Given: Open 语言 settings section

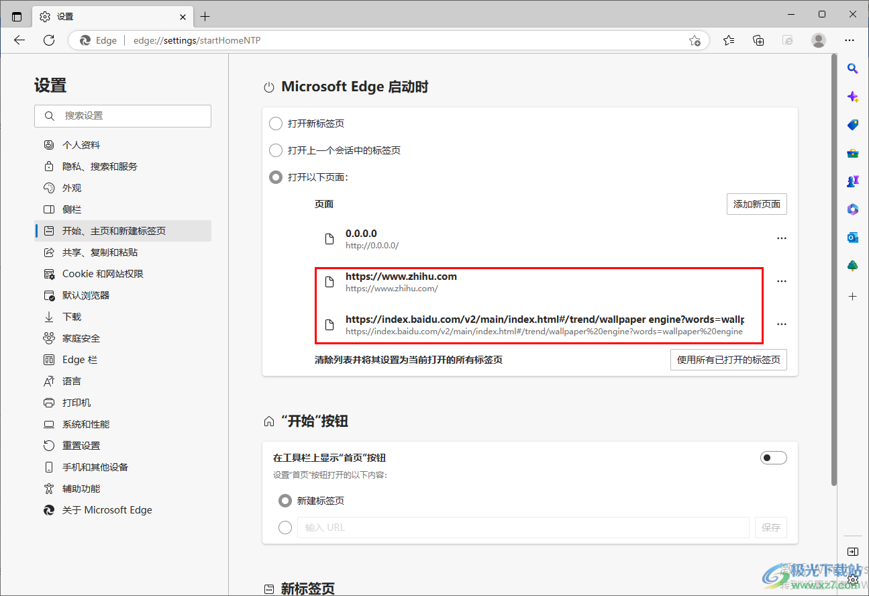Looking at the screenshot, I should [123, 381].
